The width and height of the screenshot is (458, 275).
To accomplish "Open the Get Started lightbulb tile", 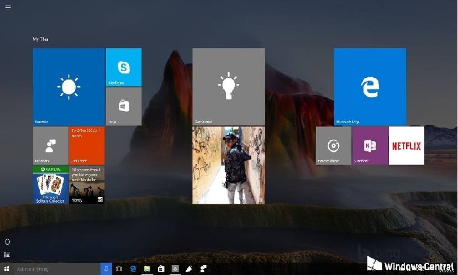I will (x=228, y=87).
